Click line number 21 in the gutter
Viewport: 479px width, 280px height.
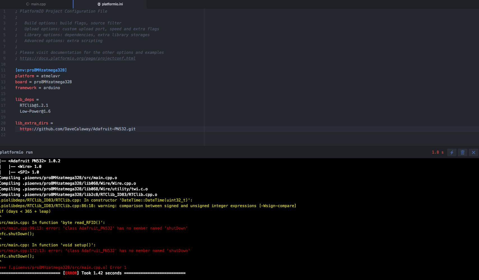[3, 129]
